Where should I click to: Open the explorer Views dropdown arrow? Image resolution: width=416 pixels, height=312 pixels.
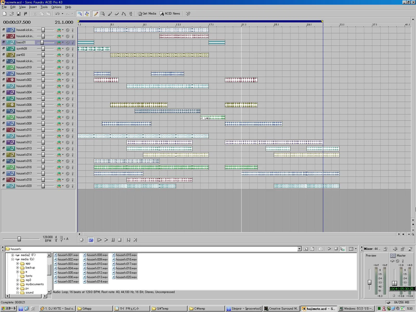(x=356, y=249)
